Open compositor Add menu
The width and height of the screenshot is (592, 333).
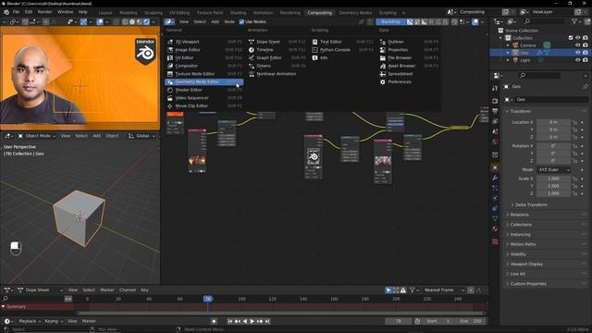[215, 22]
